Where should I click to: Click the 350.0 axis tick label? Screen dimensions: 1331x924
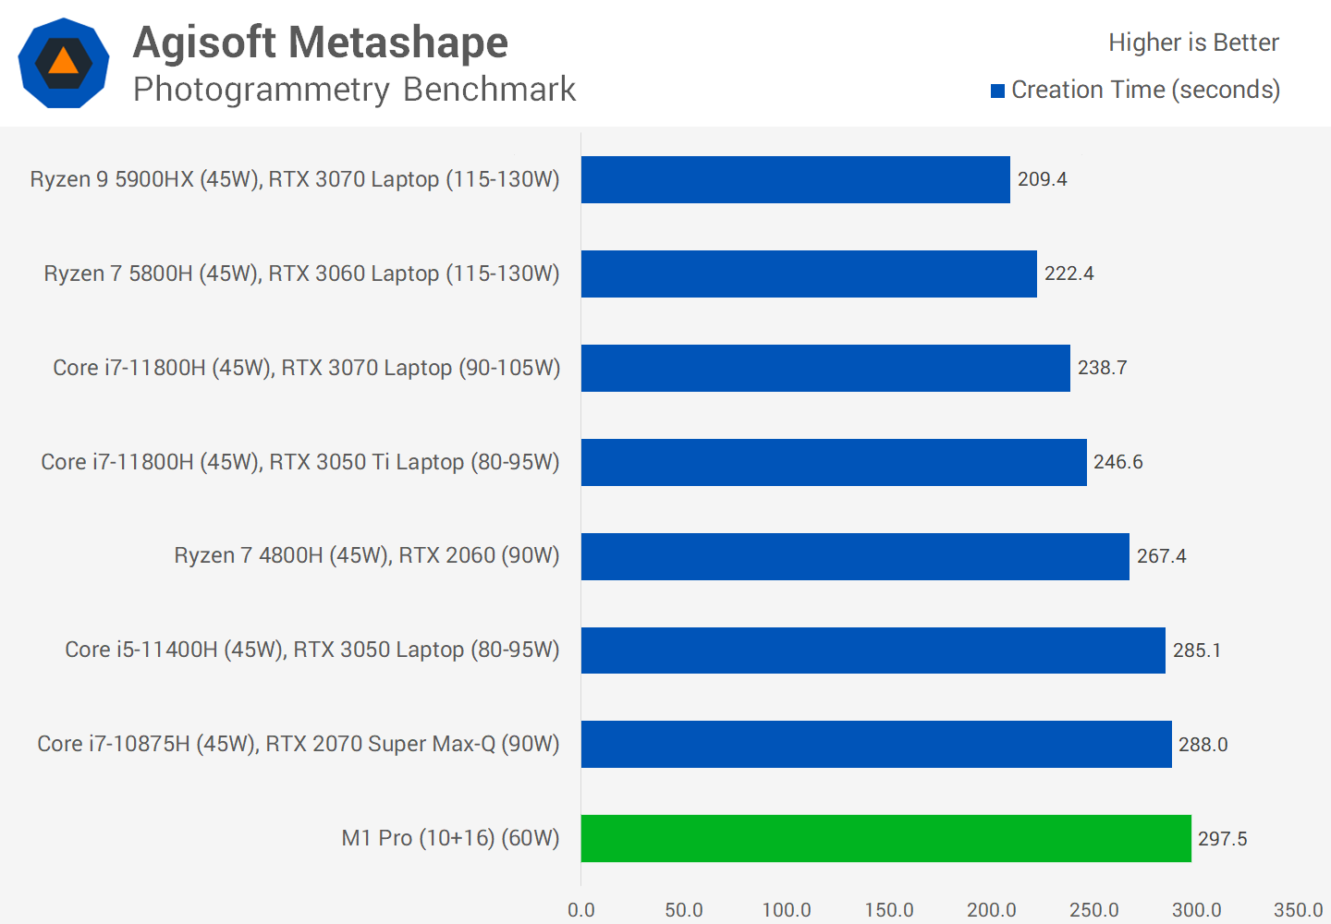point(1298,910)
